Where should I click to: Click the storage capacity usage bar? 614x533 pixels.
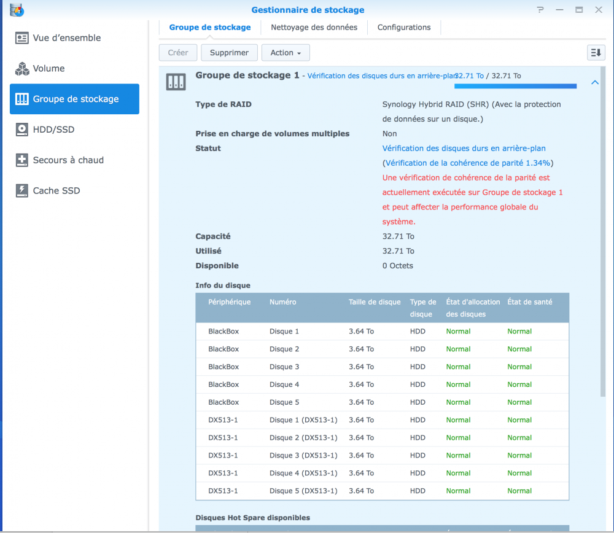coord(515,87)
